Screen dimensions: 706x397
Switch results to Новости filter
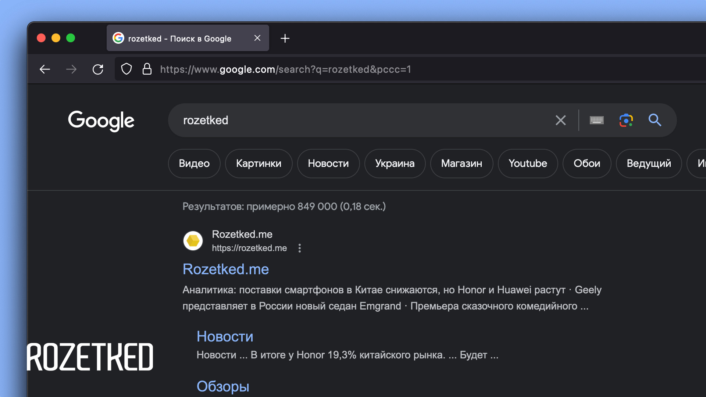(328, 164)
